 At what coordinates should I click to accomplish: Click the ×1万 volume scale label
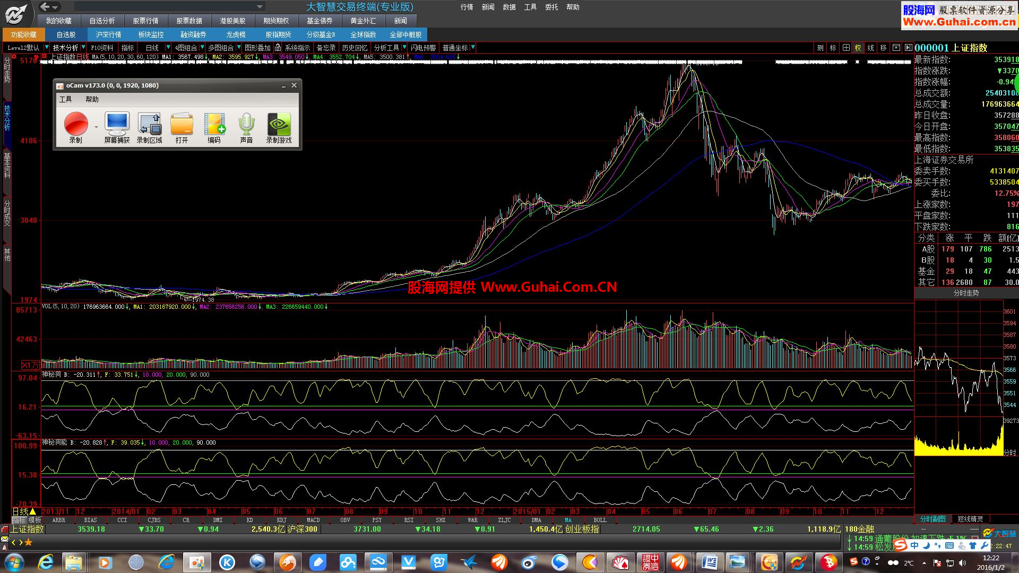[30, 365]
